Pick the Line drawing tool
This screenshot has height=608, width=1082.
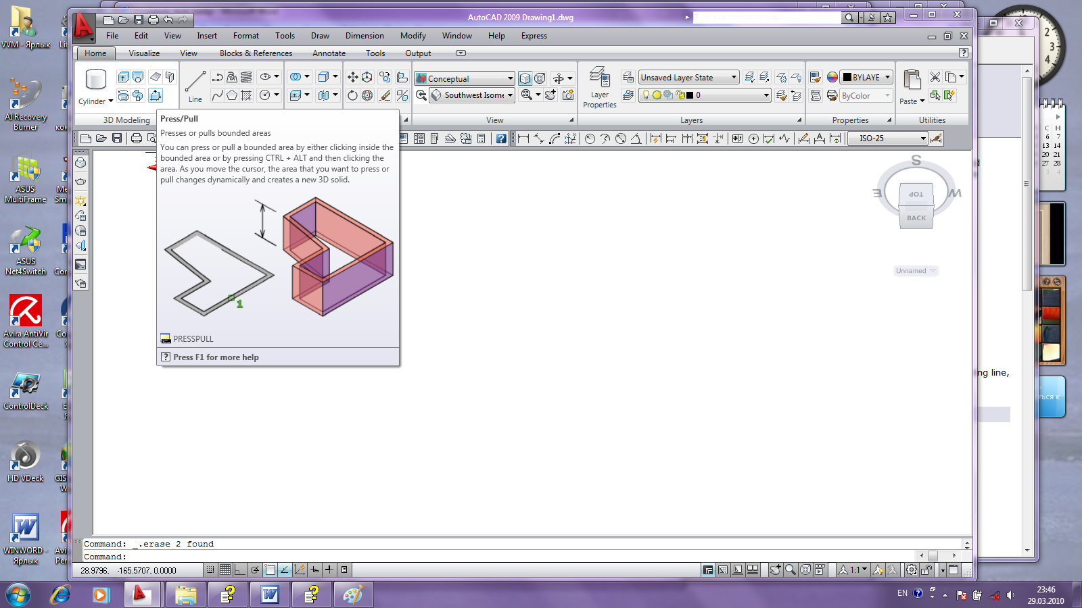[195, 86]
